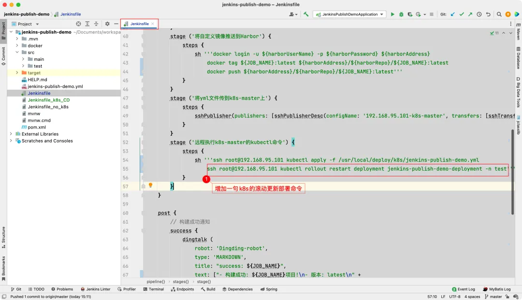522x300 pixels.
Task: Expand External Libraries node
Action: click(x=11, y=134)
